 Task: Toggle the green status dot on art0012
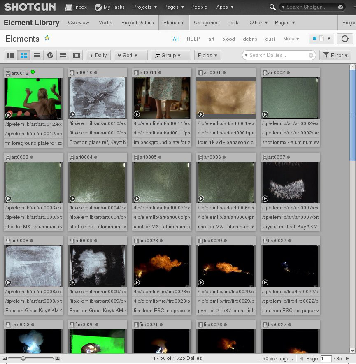33,72
